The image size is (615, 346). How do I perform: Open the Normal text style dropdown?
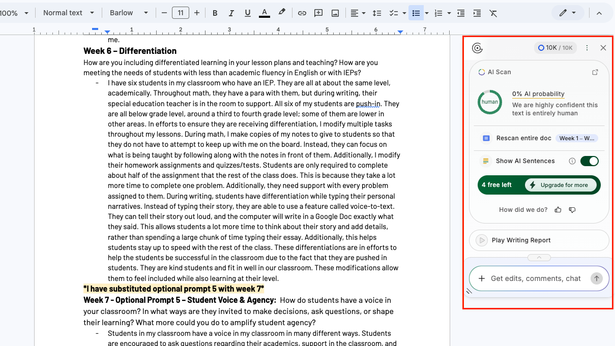click(x=69, y=13)
